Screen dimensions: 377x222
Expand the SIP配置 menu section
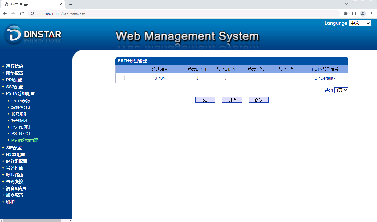tap(14, 148)
